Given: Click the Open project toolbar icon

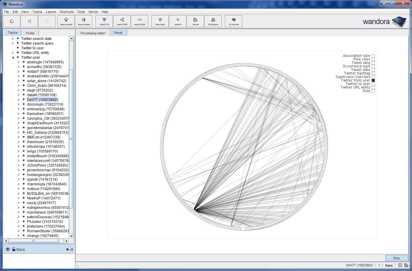Looking at the screenshot, I should click(x=66, y=21).
